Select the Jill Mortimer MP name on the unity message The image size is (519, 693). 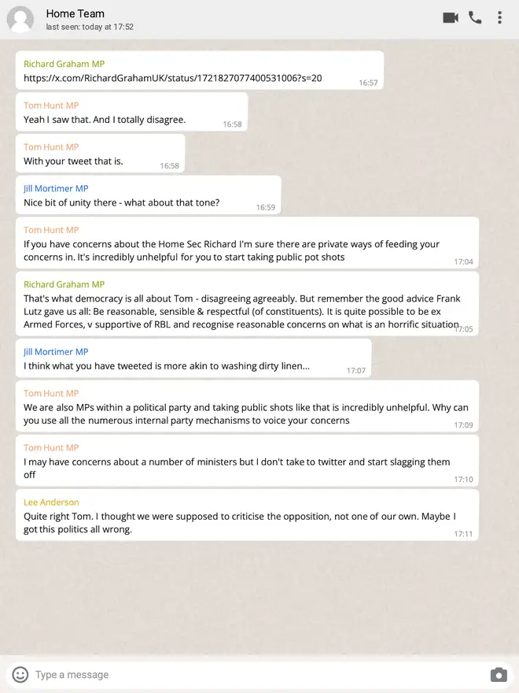56,189
